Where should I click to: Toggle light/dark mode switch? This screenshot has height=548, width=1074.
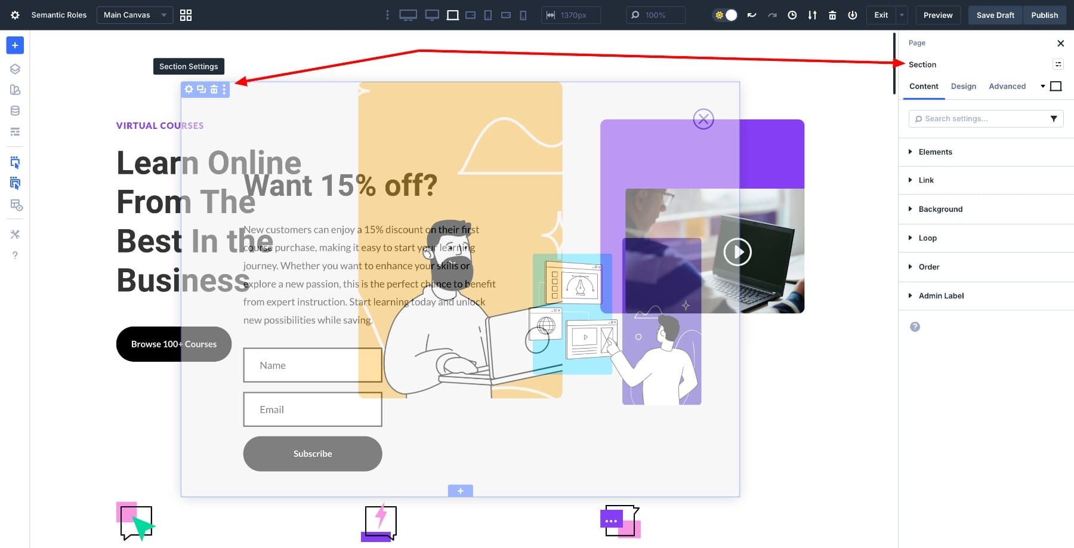click(726, 15)
